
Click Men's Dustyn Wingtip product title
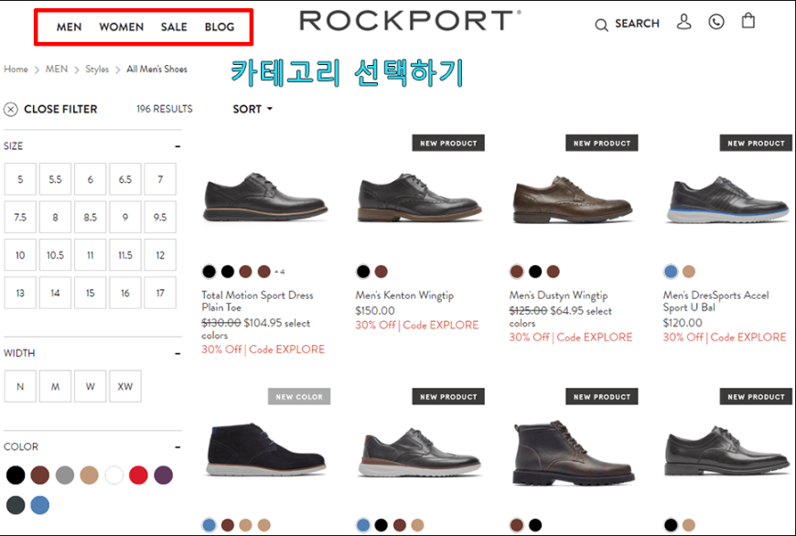[x=558, y=295]
